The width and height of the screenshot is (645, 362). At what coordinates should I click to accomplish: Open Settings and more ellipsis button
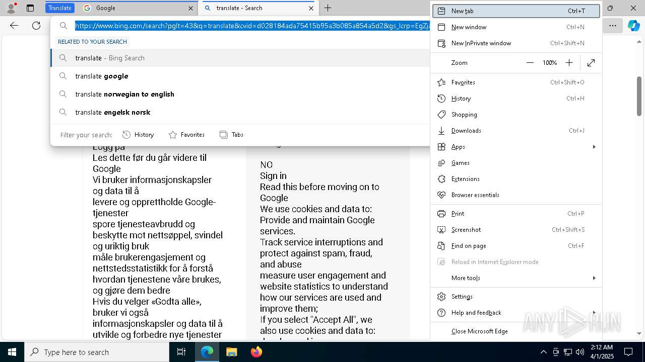pyautogui.click(x=612, y=26)
